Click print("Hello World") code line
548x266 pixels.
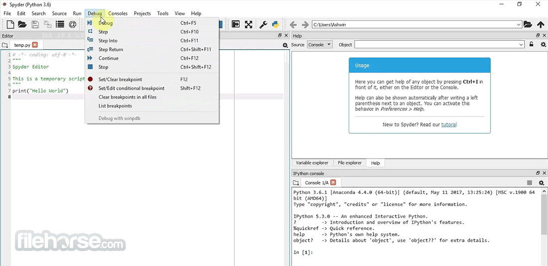tap(40, 90)
